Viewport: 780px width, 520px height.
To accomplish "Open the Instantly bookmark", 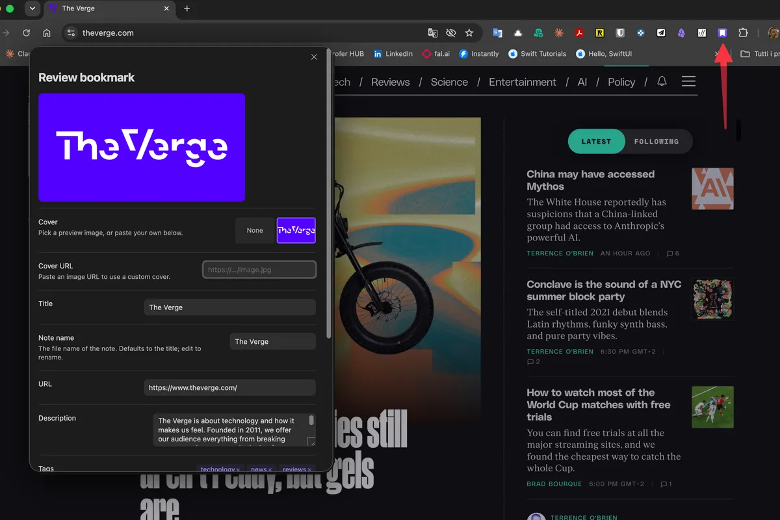I will pyautogui.click(x=479, y=54).
